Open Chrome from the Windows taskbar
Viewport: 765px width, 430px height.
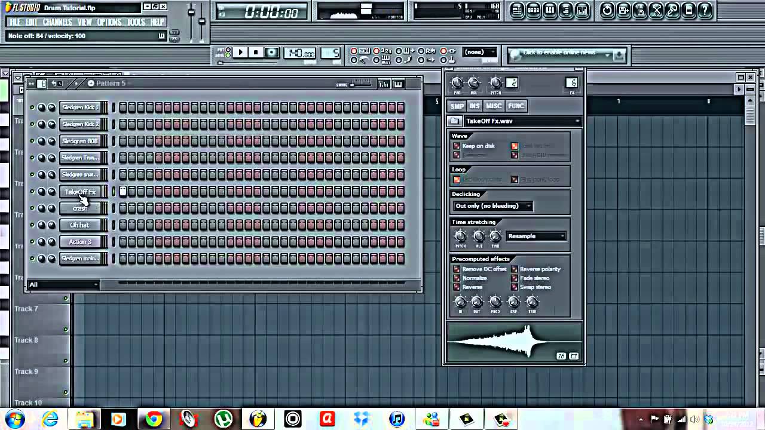click(154, 419)
